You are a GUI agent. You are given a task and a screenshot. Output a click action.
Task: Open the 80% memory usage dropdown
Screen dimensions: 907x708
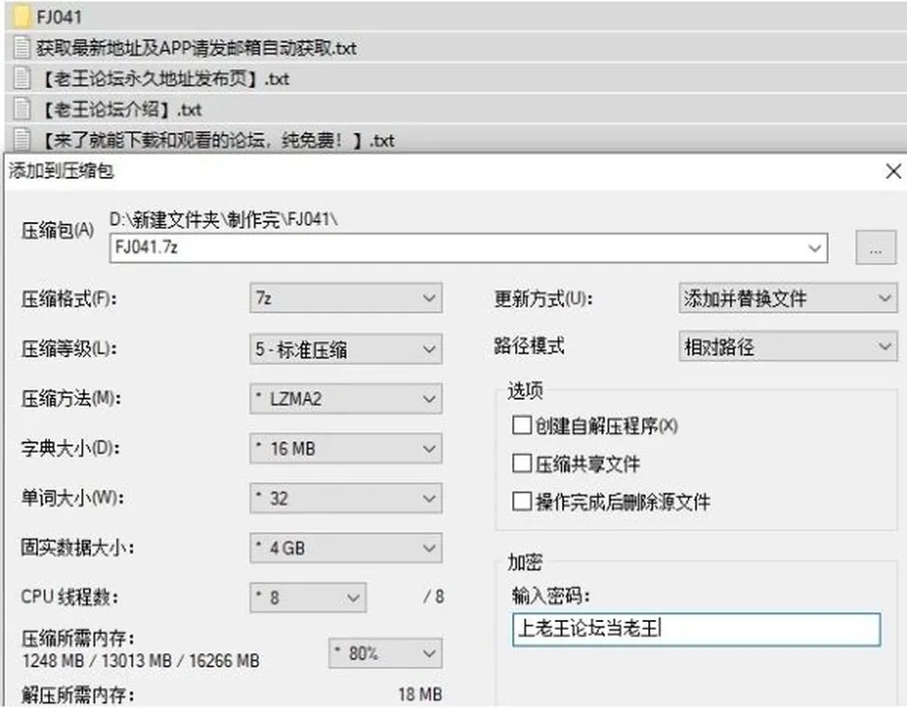(x=385, y=653)
